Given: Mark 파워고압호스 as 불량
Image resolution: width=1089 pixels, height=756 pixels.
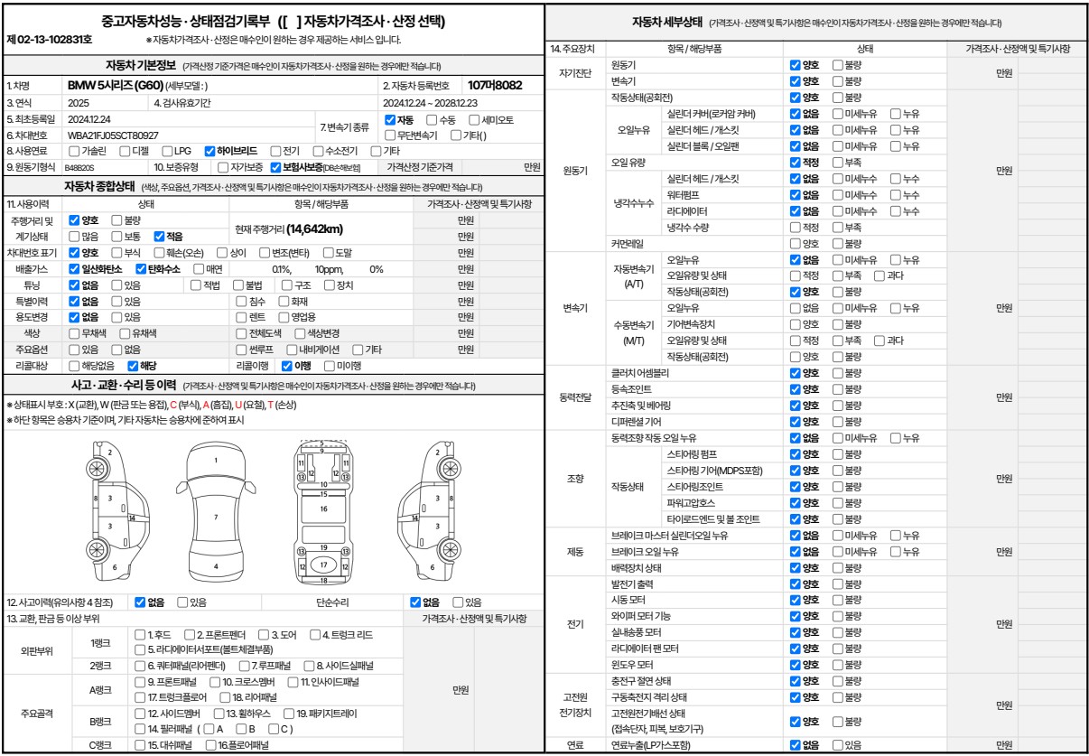Looking at the screenshot, I should (837, 503).
